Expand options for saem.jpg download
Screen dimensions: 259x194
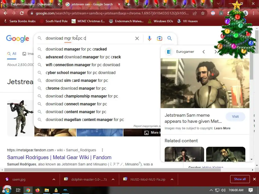54,179
